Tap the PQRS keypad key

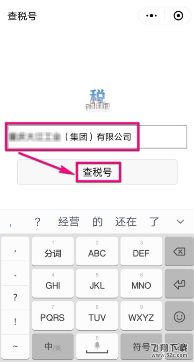click(53, 316)
